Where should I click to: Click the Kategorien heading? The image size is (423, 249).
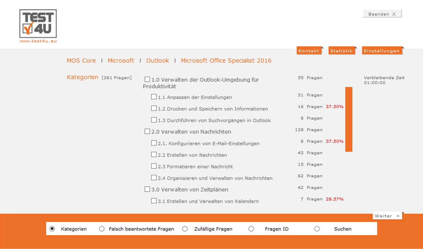[82, 77]
